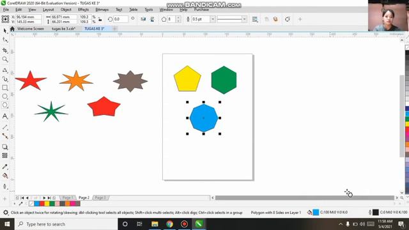Select the yellow pentagon on the page
409x230 pixels.
point(187,79)
